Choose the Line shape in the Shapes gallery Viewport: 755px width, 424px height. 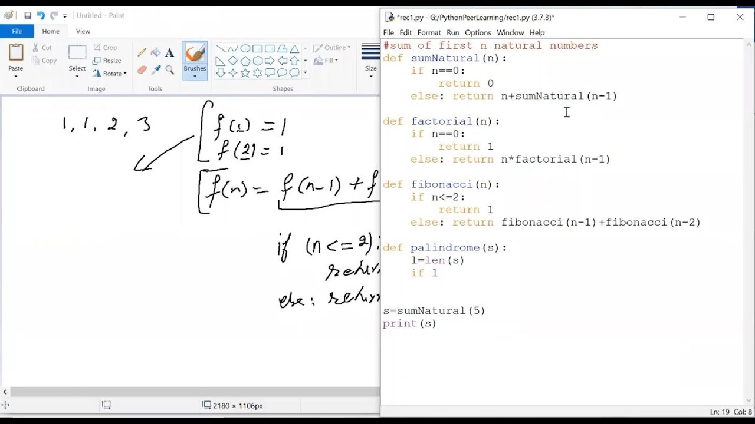tap(221, 48)
